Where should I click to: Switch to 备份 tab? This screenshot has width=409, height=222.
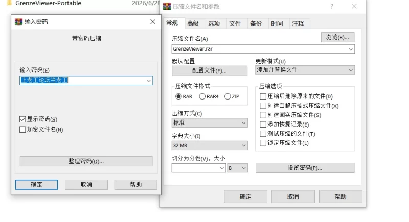256,23
